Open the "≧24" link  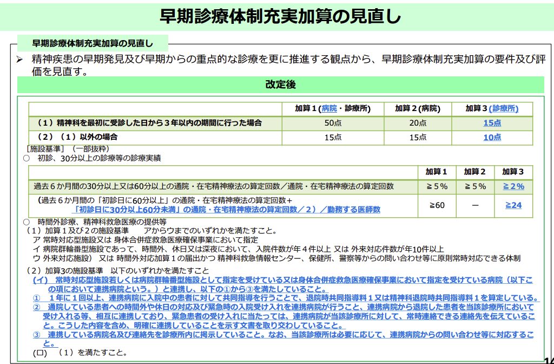tap(513, 205)
